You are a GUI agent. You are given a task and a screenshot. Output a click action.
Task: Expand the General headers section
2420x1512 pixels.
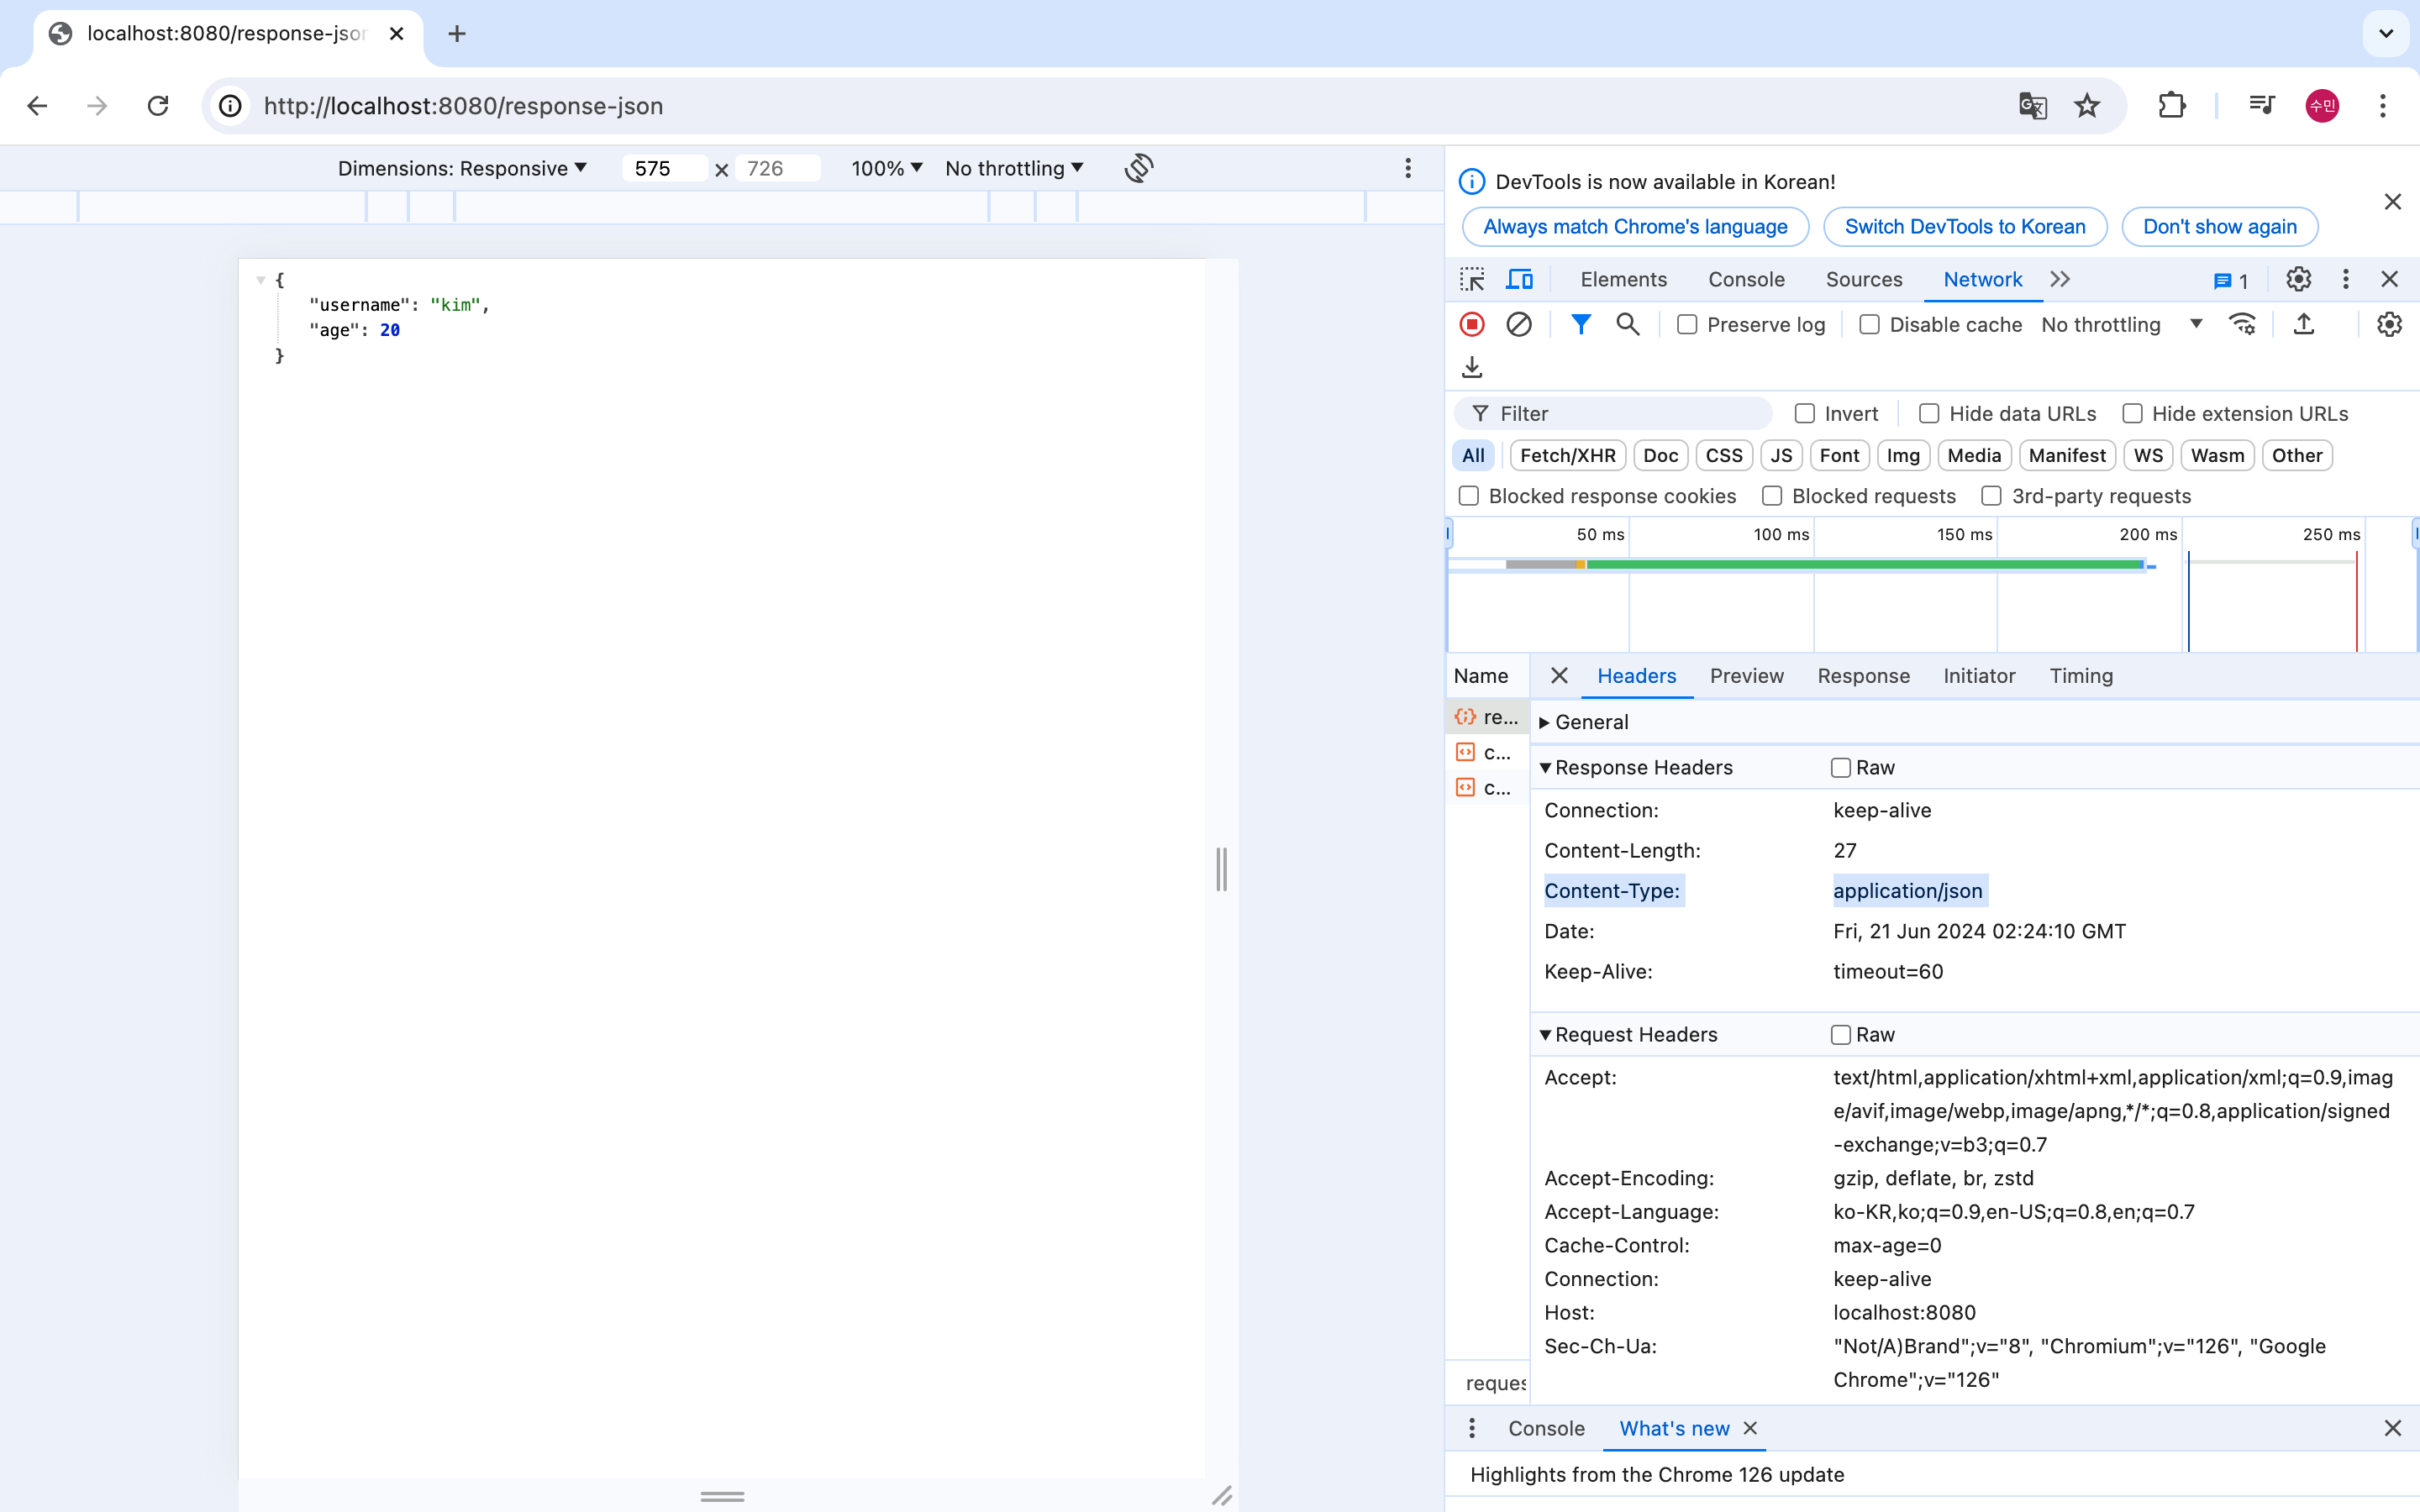[1590, 721]
